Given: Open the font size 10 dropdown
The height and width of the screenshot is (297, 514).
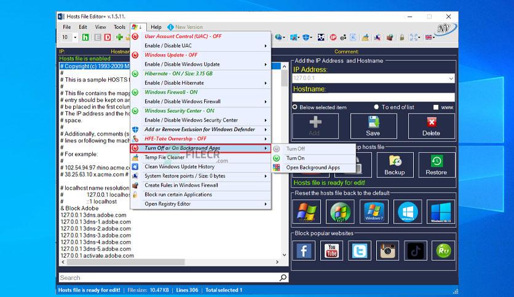Looking at the screenshot, I should click(75, 37).
